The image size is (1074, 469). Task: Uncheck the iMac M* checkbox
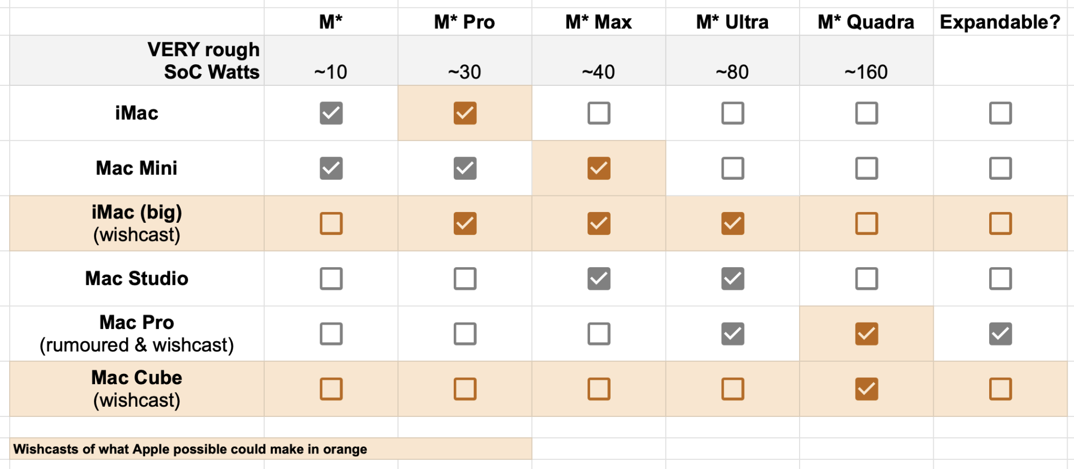(x=331, y=113)
